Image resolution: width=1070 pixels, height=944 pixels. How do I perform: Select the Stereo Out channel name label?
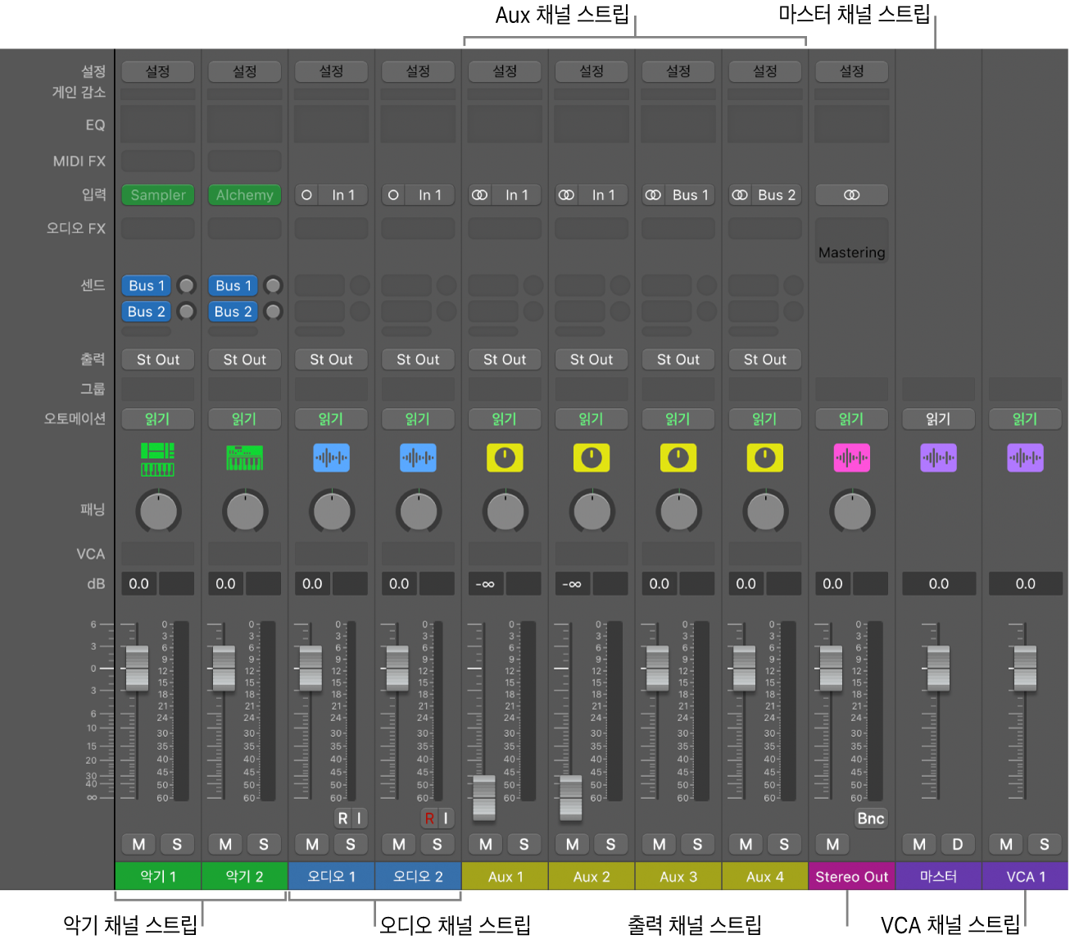[852, 876]
